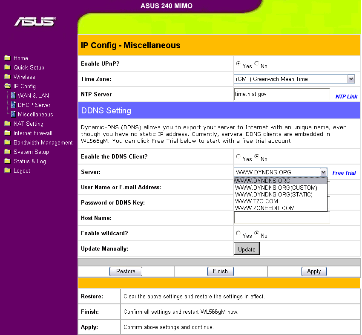Screen dimensions: 362x335
Task: Click the Miscellaneous page icon
Action: [13, 114]
